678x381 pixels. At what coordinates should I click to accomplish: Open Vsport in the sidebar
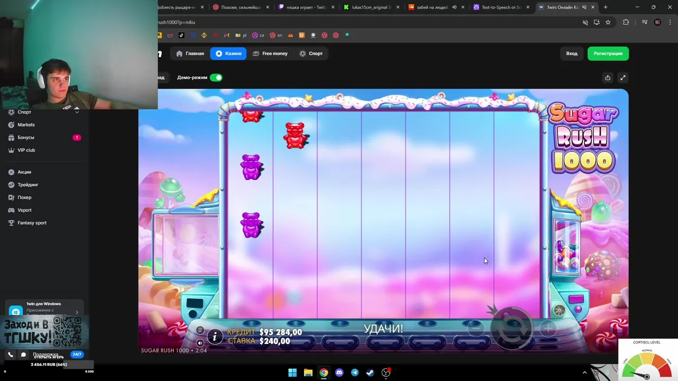point(44,210)
